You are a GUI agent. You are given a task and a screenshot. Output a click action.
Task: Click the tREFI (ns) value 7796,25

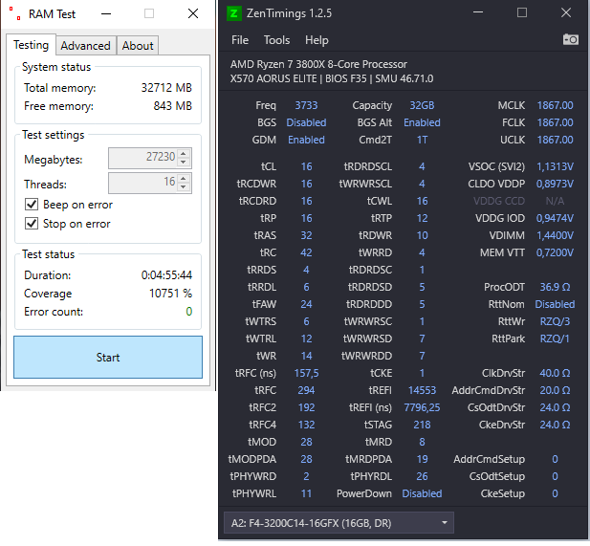tap(422, 407)
